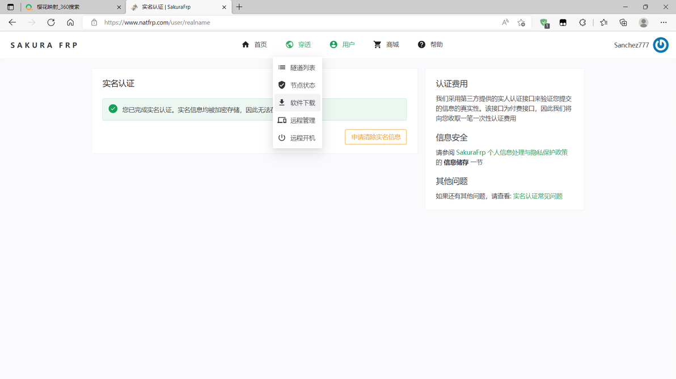The width and height of the screenshot is (676, 379).
Task: Click the 申请清除实名信息 button
Action: [x=375, y=137]
